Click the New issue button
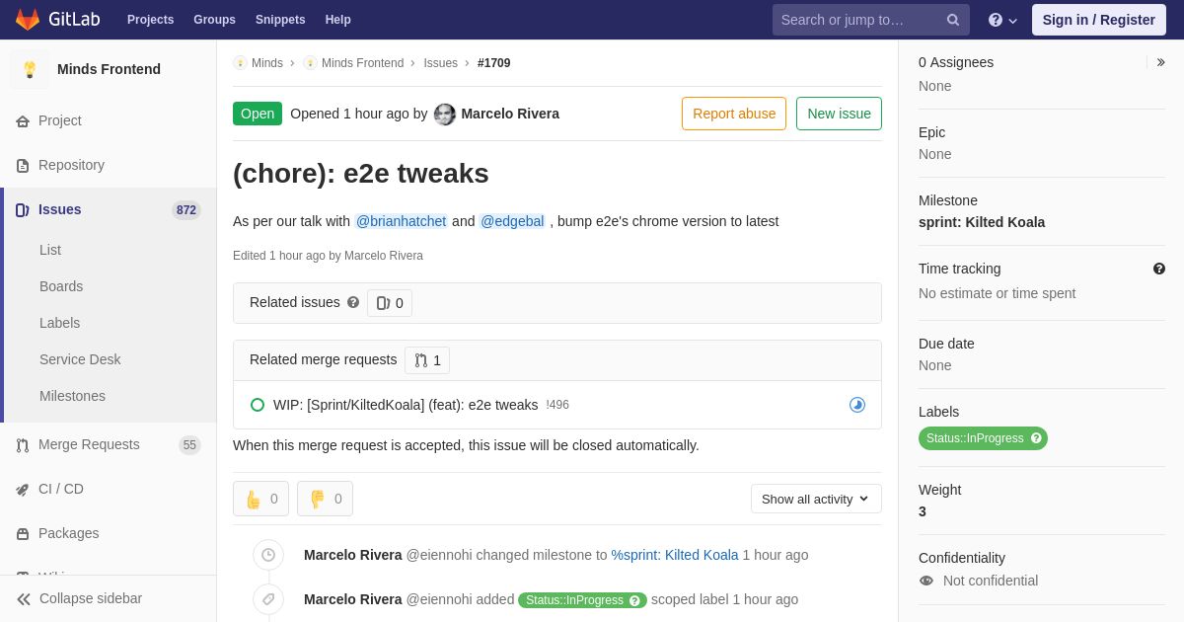1184x622 pixels. pyautogui.click(x=839, y=114)
